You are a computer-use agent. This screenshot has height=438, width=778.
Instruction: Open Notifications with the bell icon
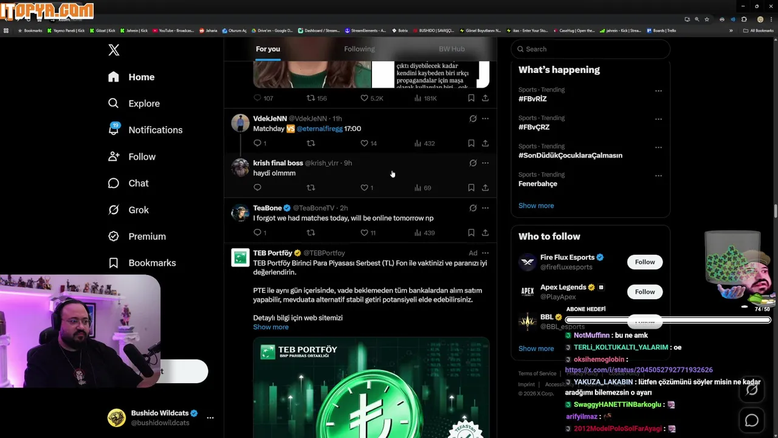point(145,130)
